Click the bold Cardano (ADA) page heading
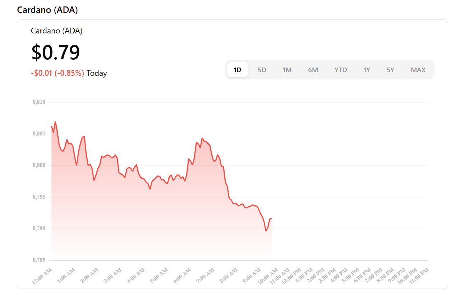Image resolution: width=460 pixels, height=295 pixels. [x=47, y=10]
